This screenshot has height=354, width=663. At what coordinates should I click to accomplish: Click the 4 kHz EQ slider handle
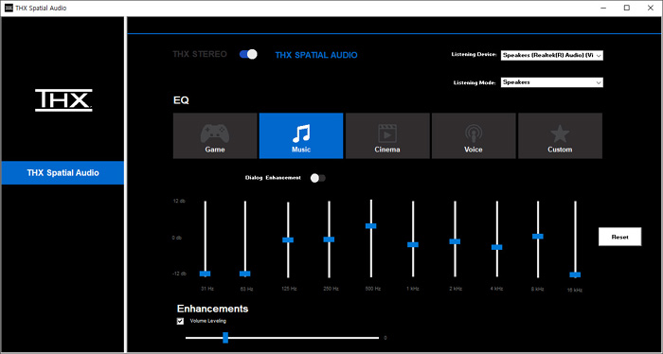click(497, 247)
